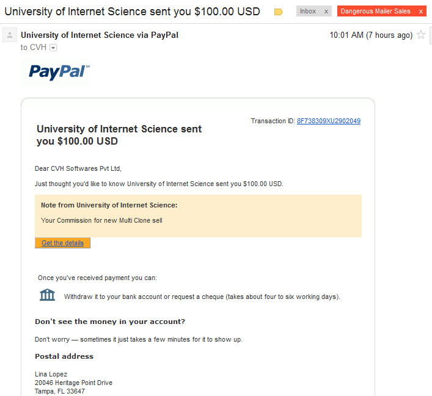Star this PayPal email
432x396 pixels.
coord(421,35)
